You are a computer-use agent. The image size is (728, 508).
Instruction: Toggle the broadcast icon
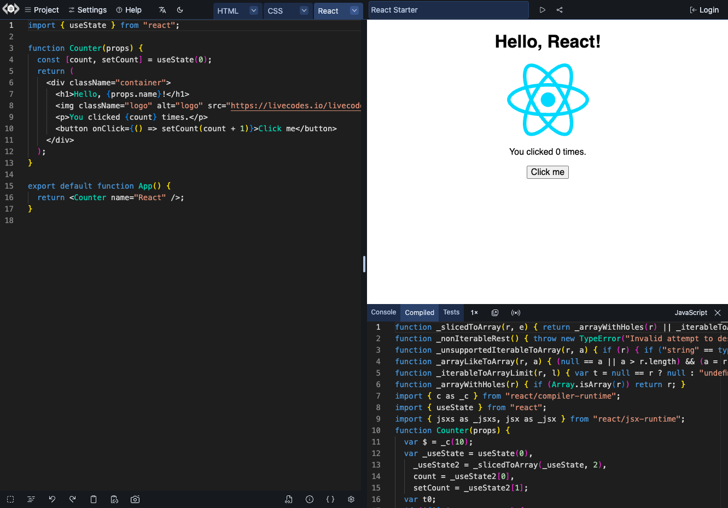[516, 313]
